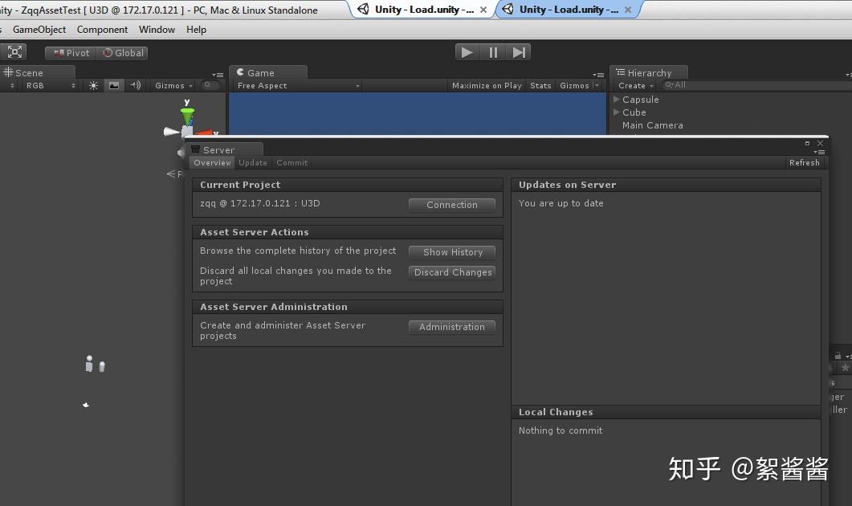852x506 pixels.
Task: Click the Refresh button in Server window
Action: (x=804, y=162)
